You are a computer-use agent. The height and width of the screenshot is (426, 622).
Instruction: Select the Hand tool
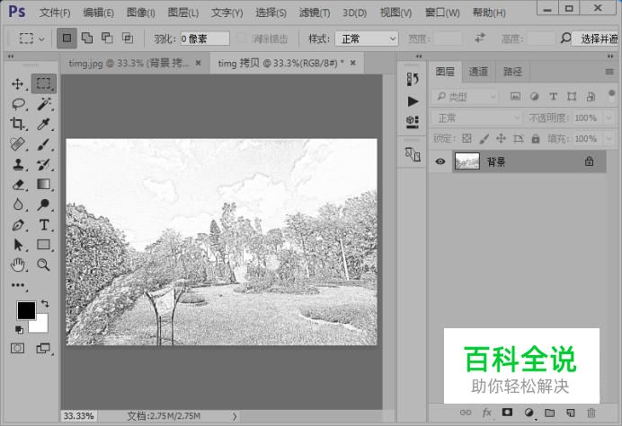click(18, 265)
